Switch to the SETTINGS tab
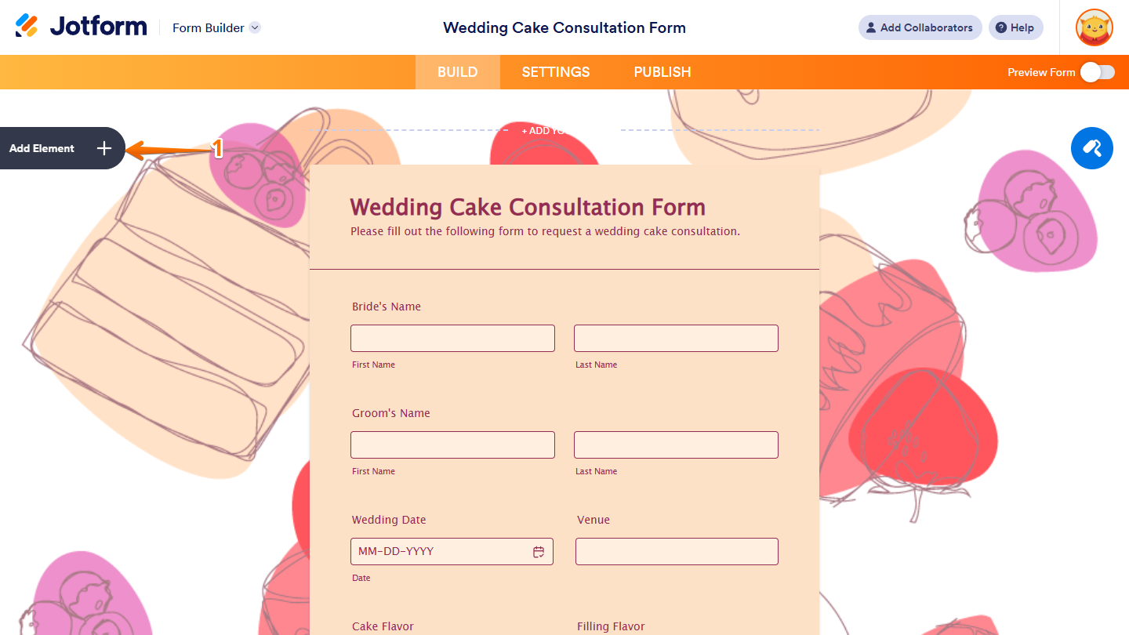 click(555, 71)
